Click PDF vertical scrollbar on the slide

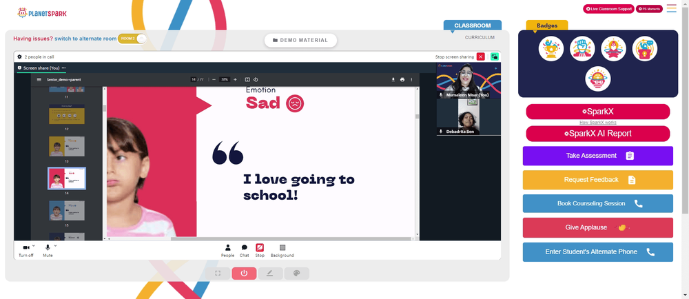coord(417,116)
